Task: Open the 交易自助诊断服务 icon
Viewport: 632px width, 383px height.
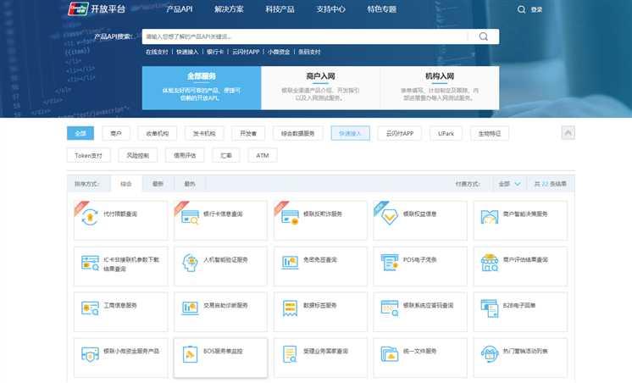Action: (190, 308)
